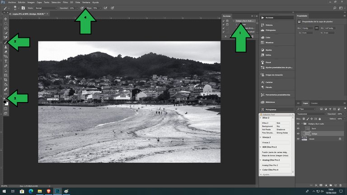347x195 pixels.
Task: Select the Horizontal Type tool
Action: (5, 61)
